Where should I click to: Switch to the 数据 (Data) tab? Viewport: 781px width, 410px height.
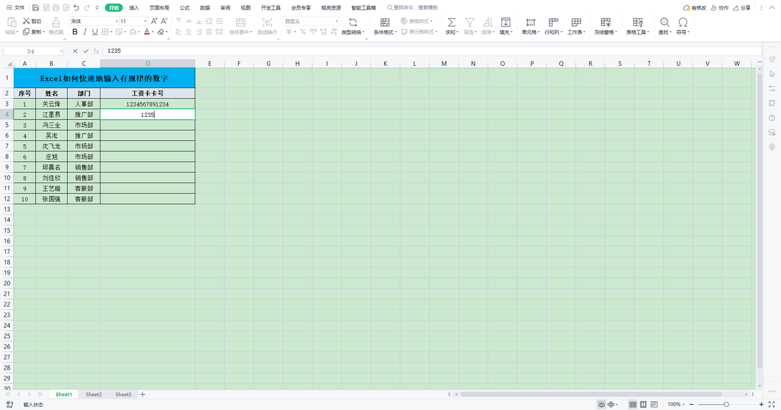pos(205,8)
